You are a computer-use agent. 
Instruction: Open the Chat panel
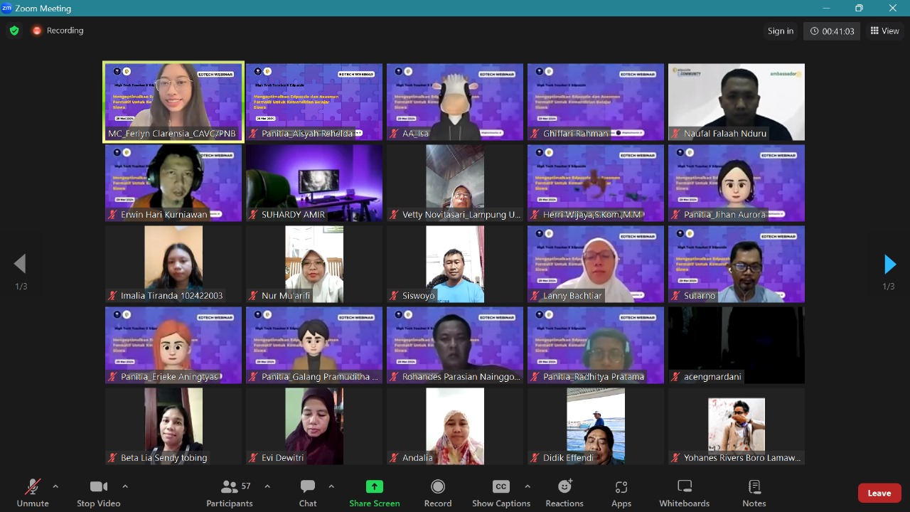308,493
